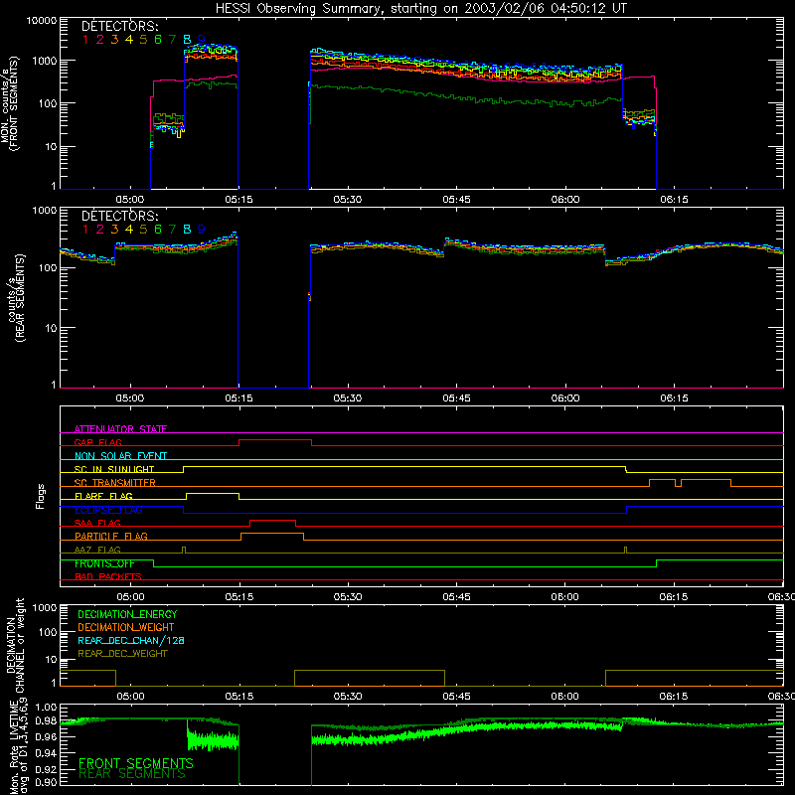The width and height of the screenshot is (795, 795).
Task: Click the ECLIPSE_FLAG label
Action: click(x=108, y=510)
